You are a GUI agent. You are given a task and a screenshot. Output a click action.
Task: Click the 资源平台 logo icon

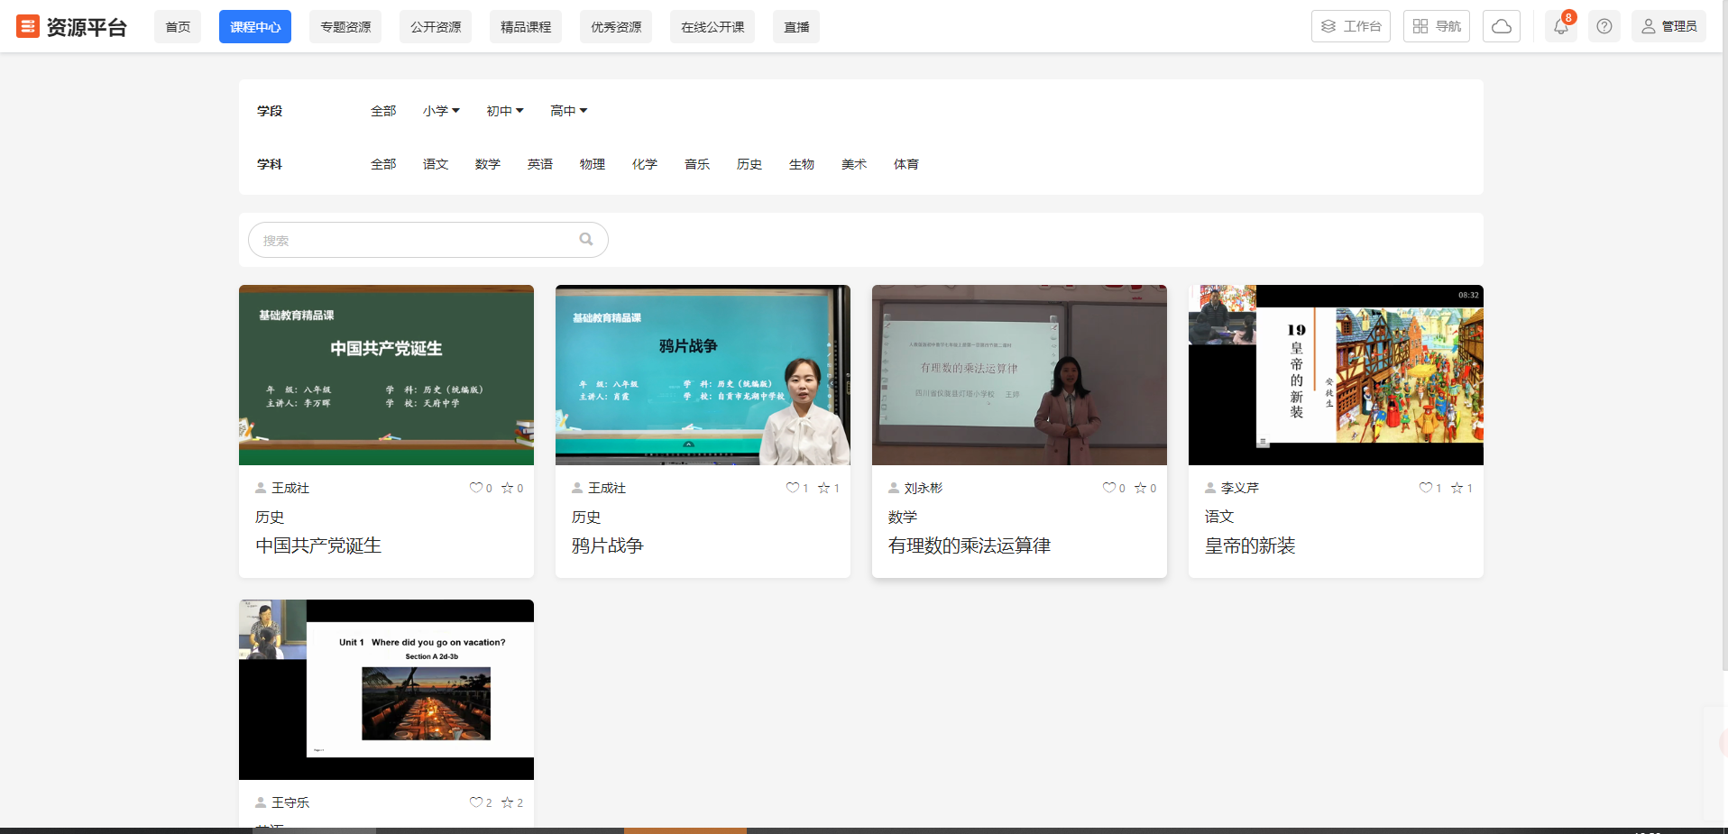coord(28,27)
